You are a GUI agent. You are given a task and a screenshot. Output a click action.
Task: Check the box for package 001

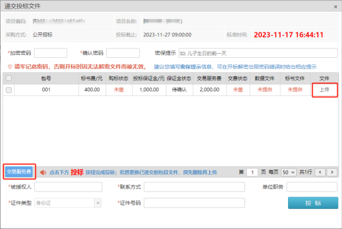tap(9, 90)
